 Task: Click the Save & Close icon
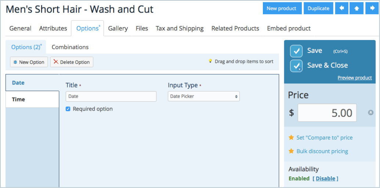(296, 66)
